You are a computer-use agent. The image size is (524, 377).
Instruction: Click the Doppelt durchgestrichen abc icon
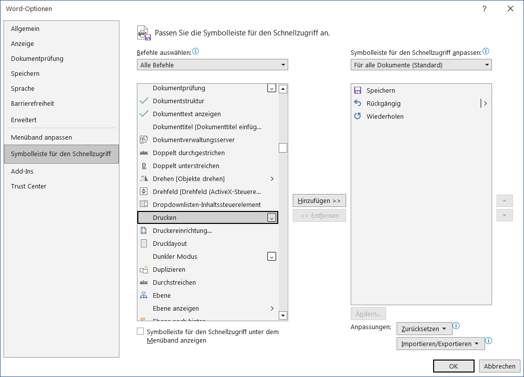tap(144, 153)
